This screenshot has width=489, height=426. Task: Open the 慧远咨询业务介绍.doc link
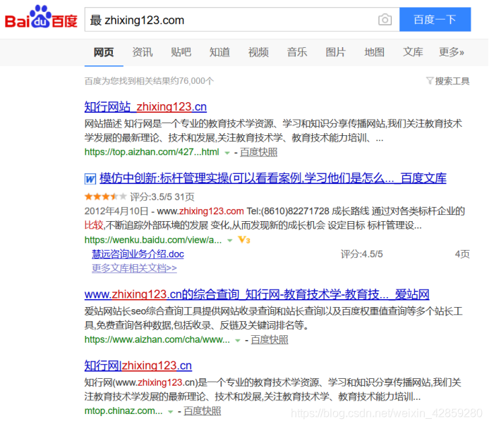[138, 254]
